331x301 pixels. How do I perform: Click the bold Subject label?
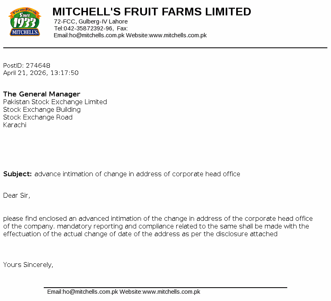tap(17, 174)
